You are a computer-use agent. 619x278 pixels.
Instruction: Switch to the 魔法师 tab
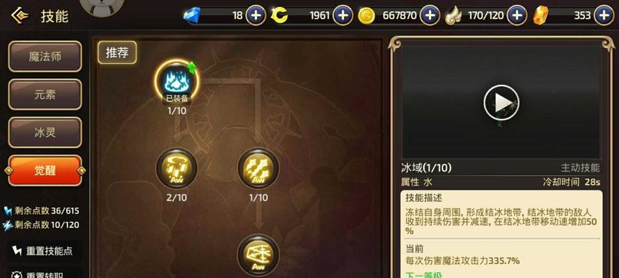(45, 56)
